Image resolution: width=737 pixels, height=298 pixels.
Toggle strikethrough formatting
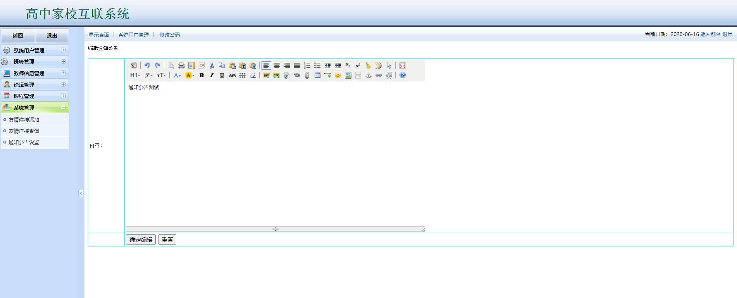(x=232, y=75)
